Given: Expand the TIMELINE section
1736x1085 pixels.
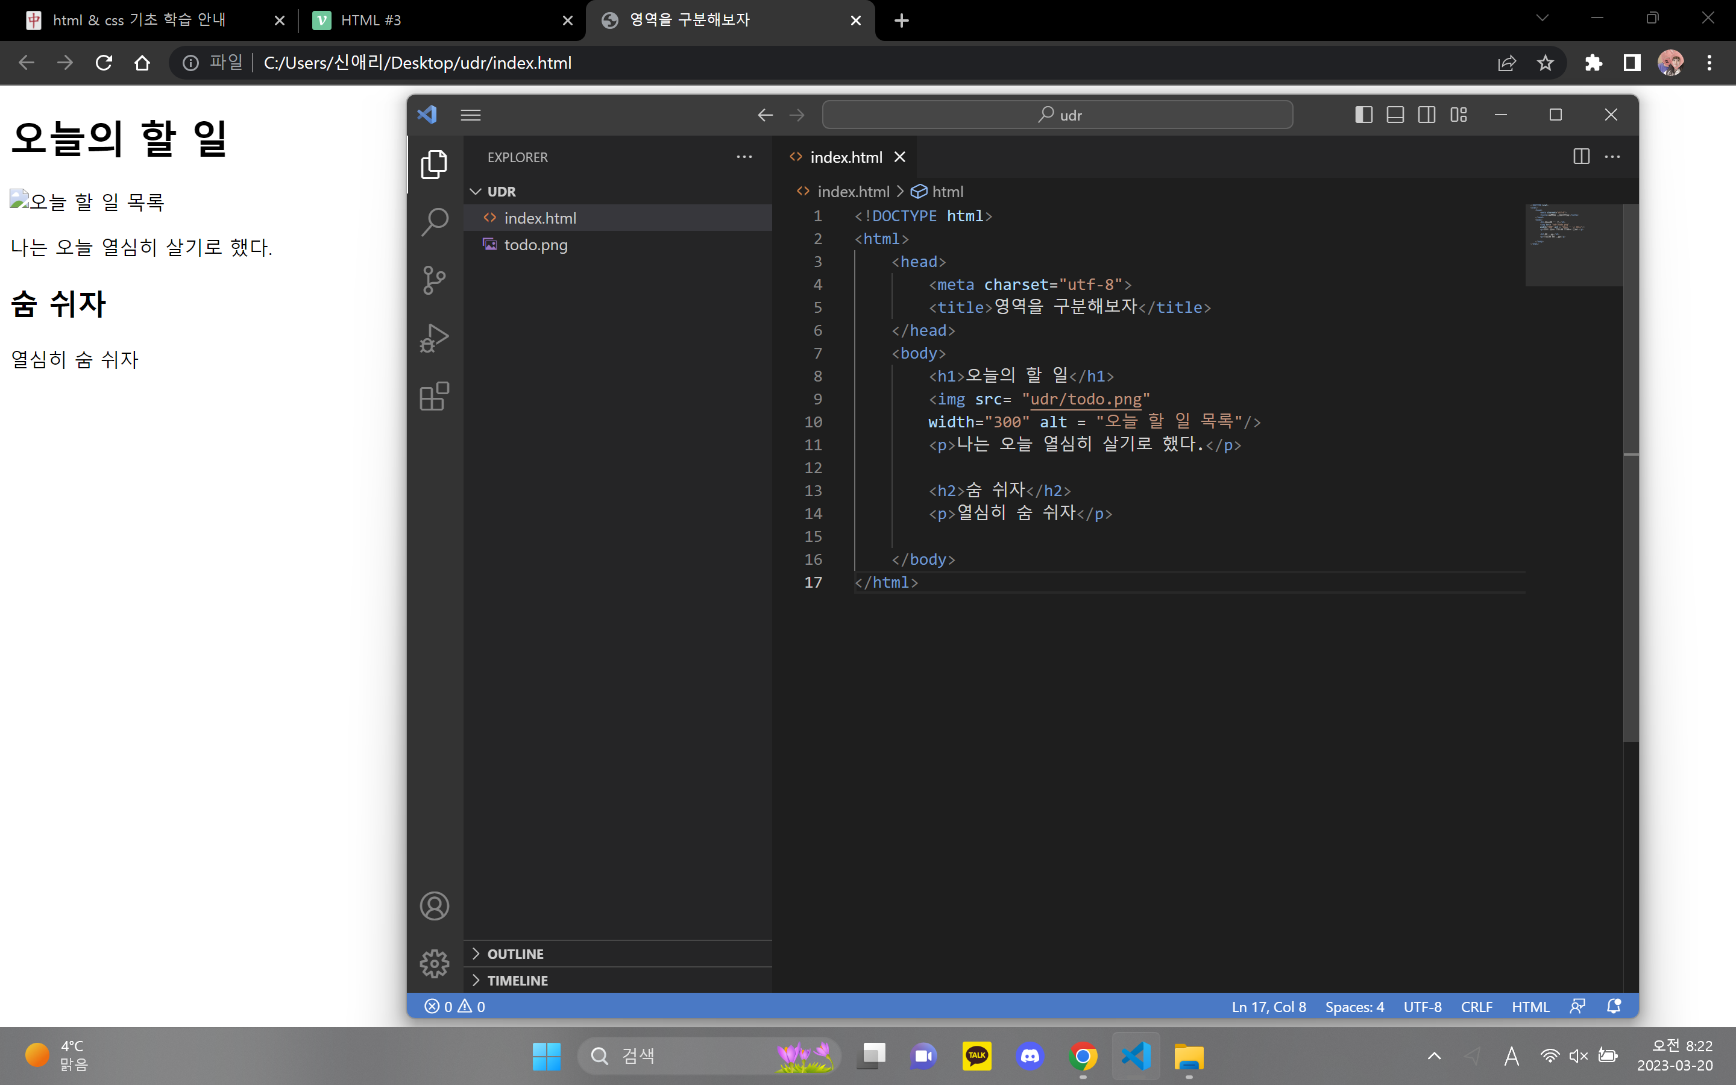Looking at the screenshot, I should 517,980.
